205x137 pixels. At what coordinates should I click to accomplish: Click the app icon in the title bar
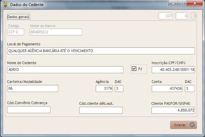point(5,5)
